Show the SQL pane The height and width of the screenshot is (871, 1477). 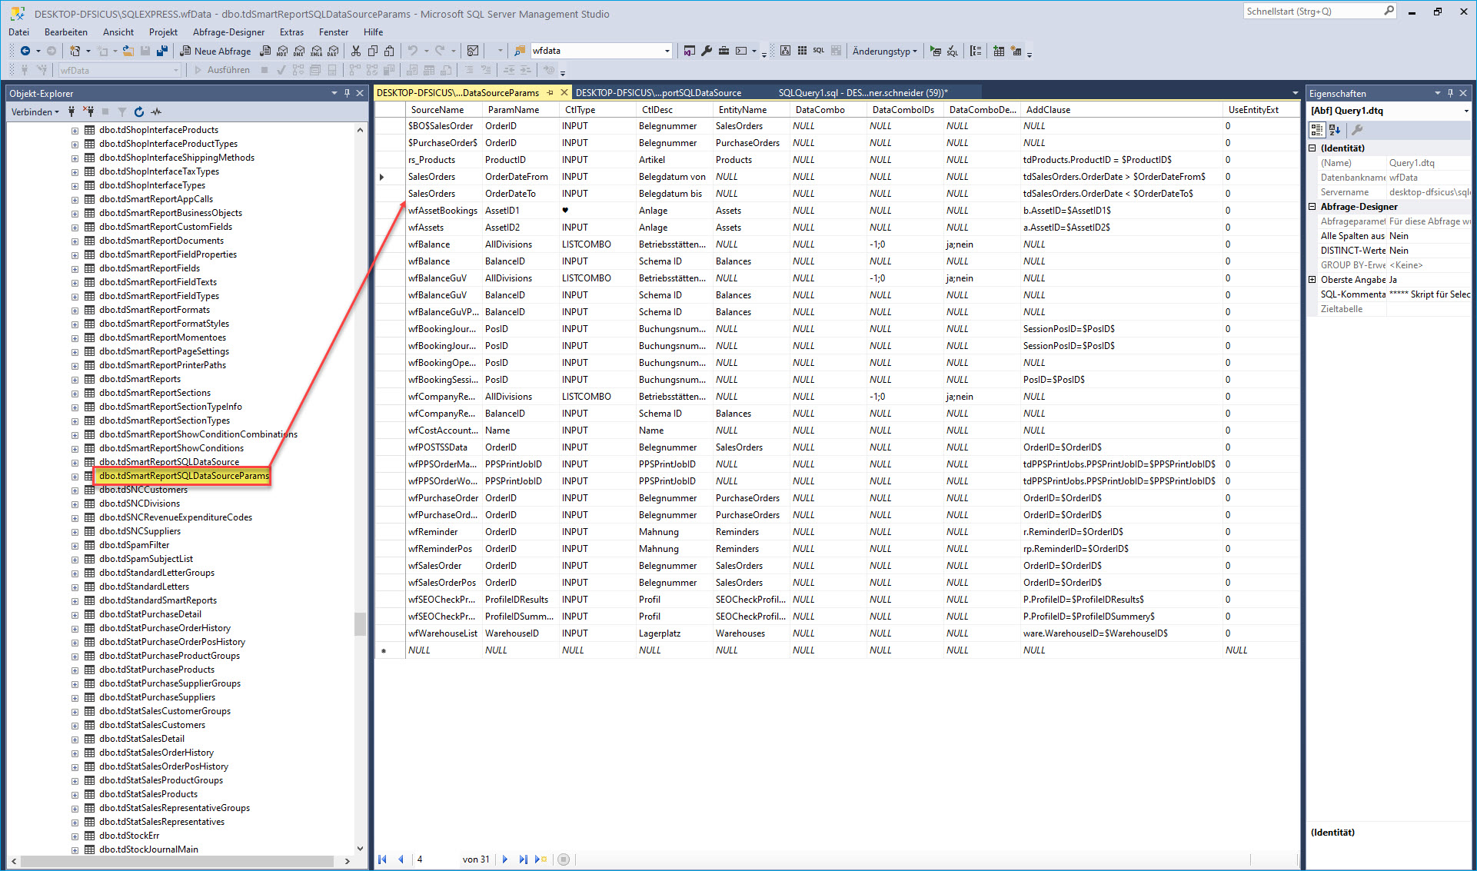coord(818,51)
